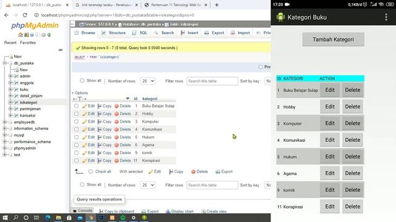Click taskbar search magnifier icon

pos(15,218)
